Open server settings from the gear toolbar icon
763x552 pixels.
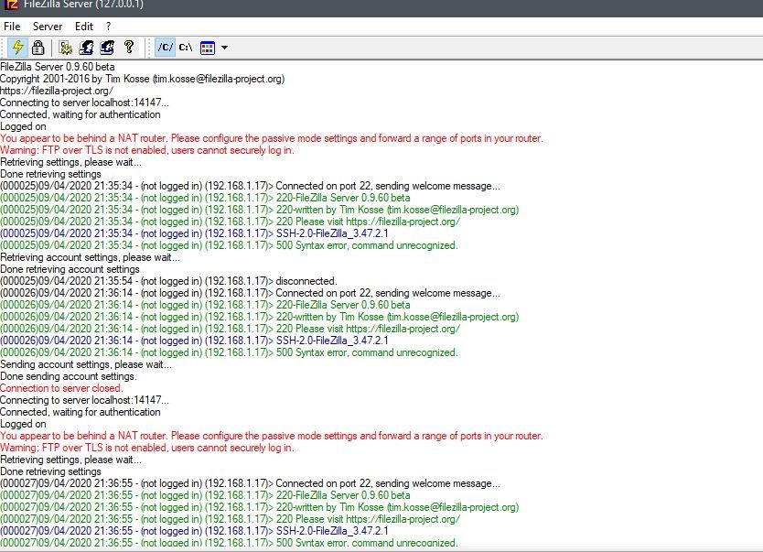click(x=66, y=47)
